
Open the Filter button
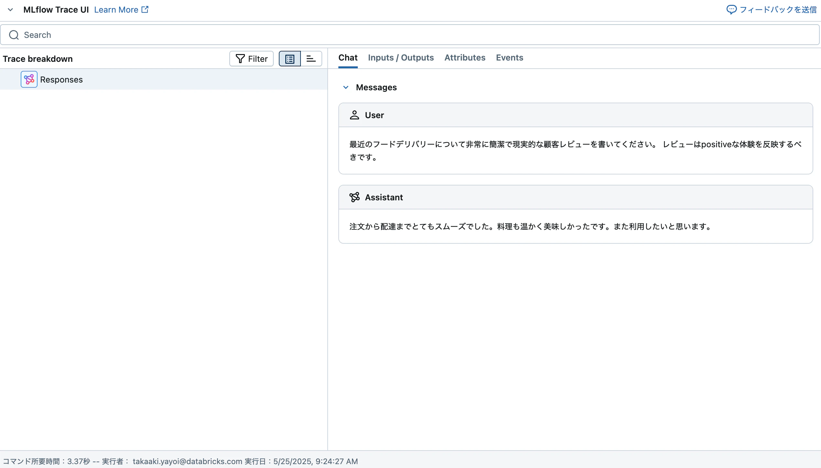251,59
